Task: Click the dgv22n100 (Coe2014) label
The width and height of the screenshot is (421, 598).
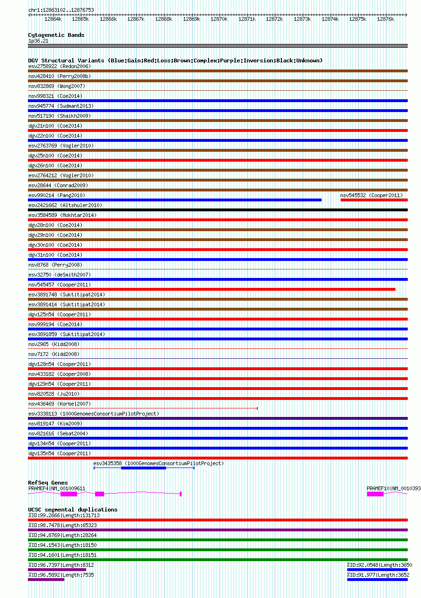Action: 55,136
